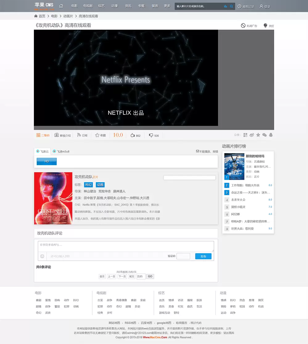The height and width of the screenshot is (344, 308).
Task: Click the GO pagination button
Action: click(150, 276)
